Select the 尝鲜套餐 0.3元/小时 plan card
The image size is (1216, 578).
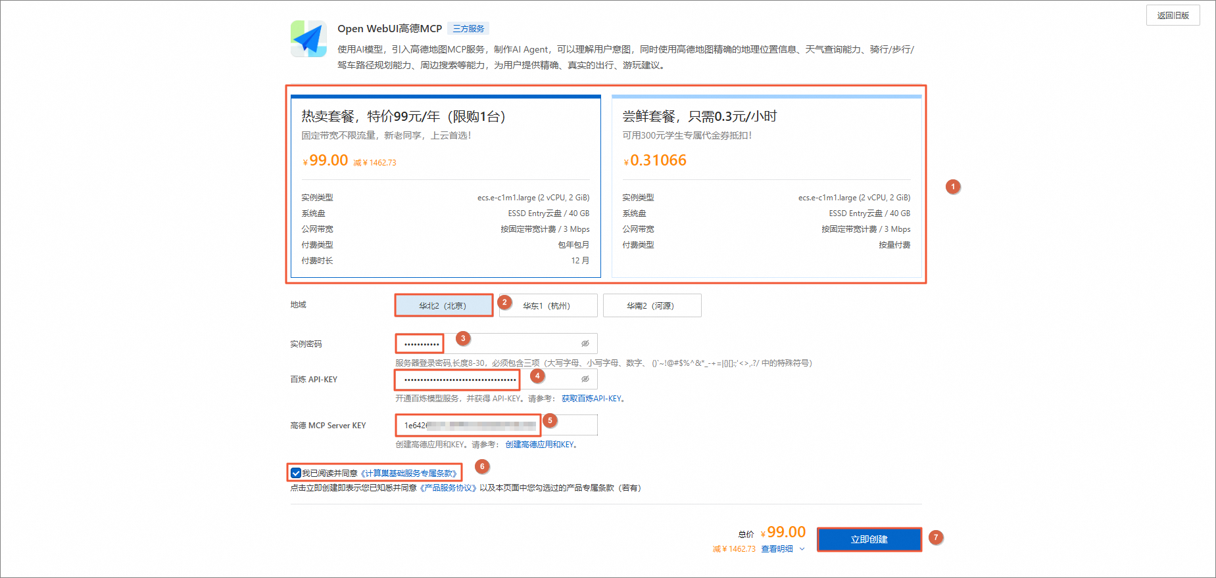pos(766,187)
